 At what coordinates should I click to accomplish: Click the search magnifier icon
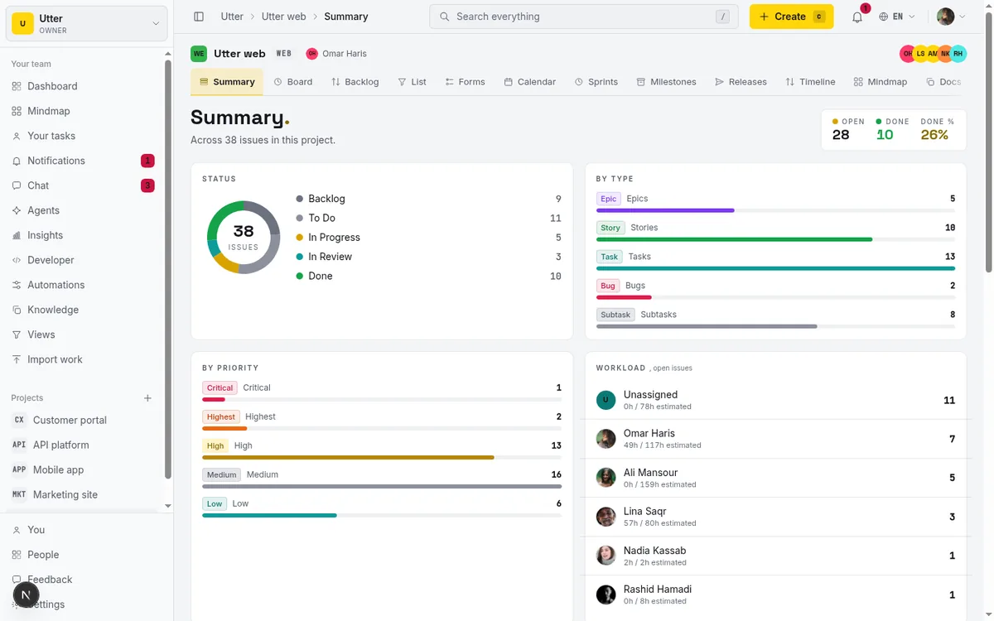445,17
